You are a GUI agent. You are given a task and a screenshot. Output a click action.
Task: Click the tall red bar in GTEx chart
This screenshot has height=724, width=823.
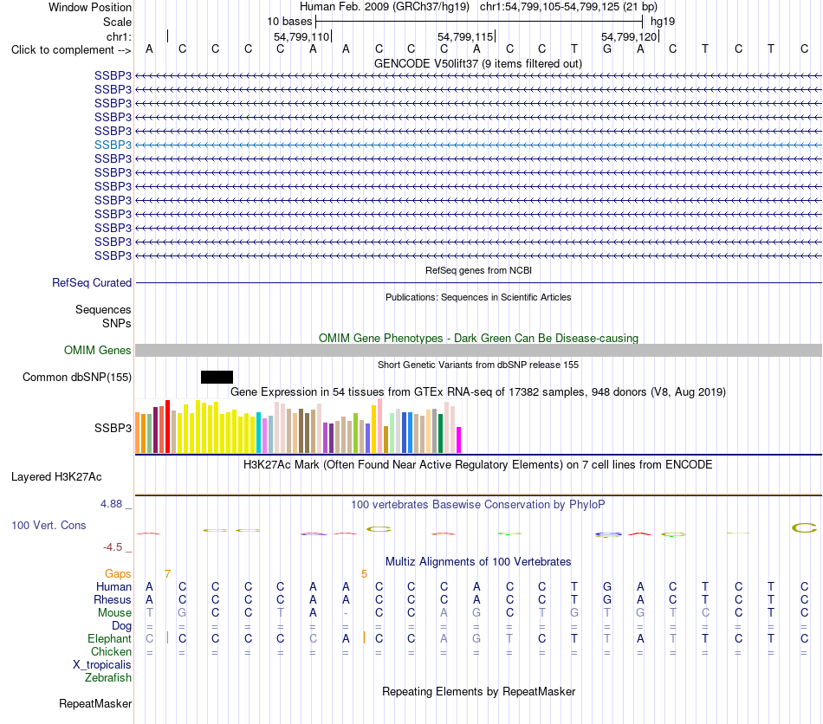tap(167, 427)
